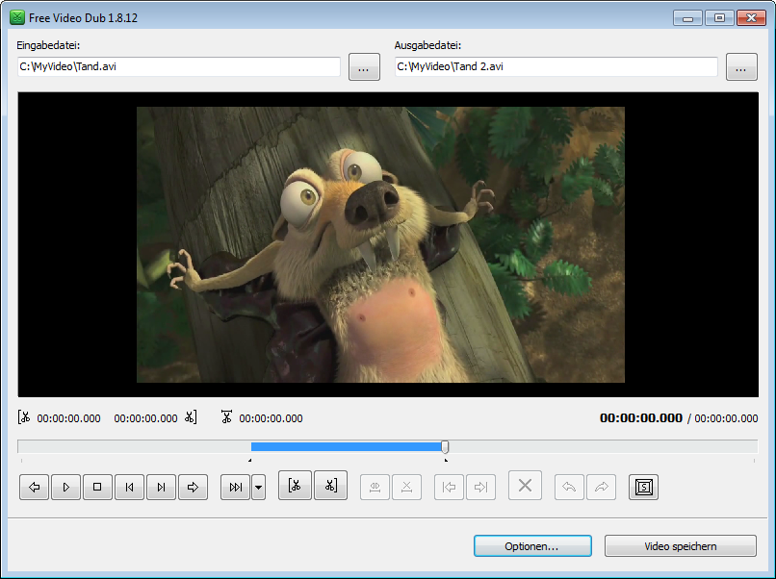The height and width of the screenshot is (579, 776).
Task: Click the square S icon button
Action: 643,488
